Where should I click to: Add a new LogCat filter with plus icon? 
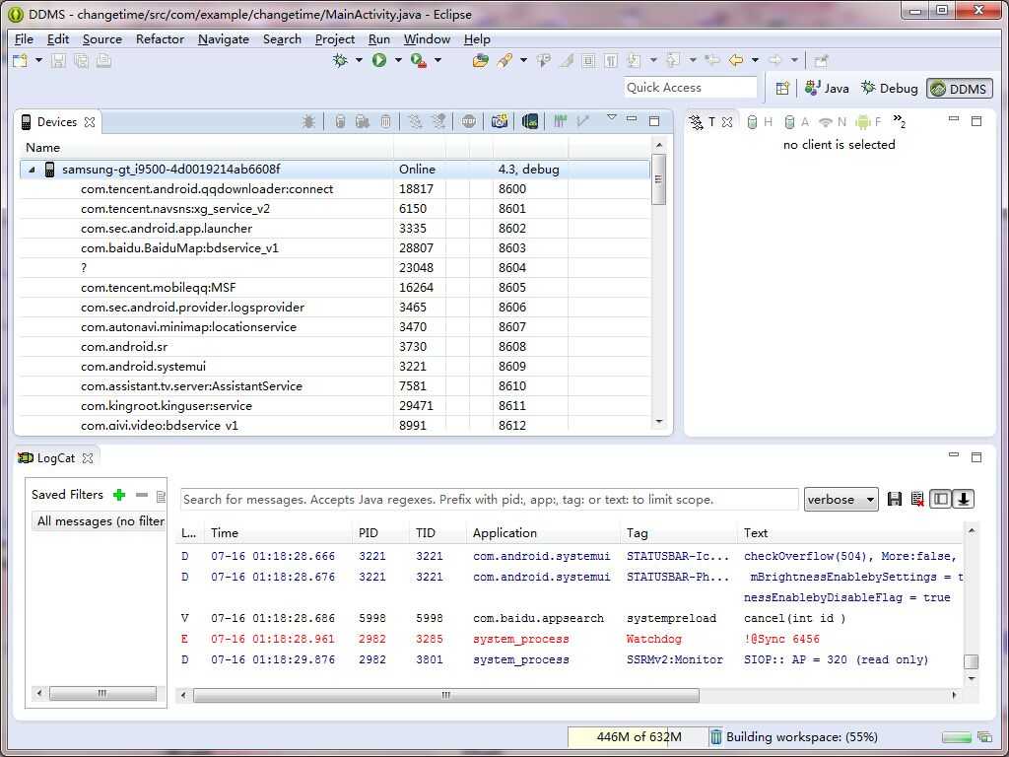pos(119,495)
